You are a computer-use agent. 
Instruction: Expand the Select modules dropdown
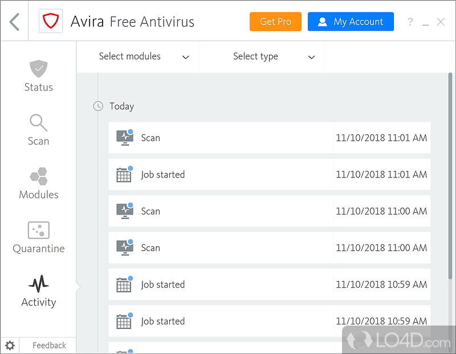tap(144, 56)
